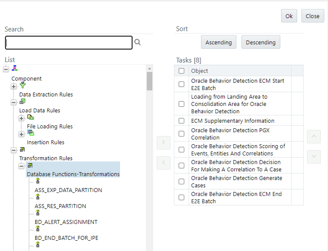Collapse the Component root node
The image size is (328, 251).
point(6,69)
